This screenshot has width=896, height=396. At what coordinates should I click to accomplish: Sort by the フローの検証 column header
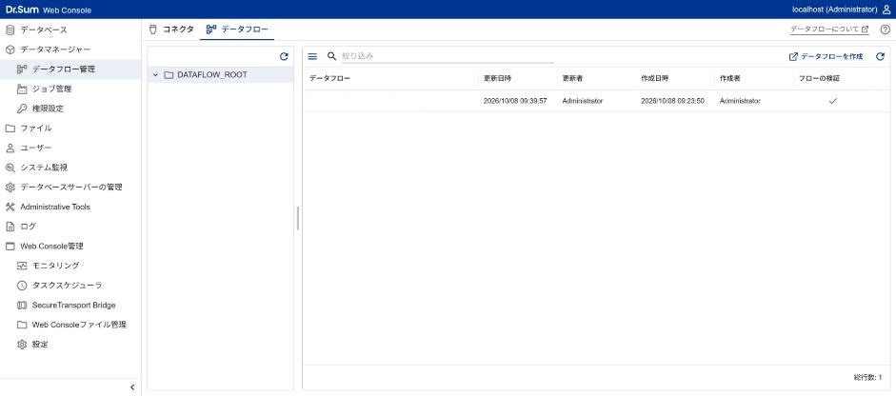coord(820,78)
